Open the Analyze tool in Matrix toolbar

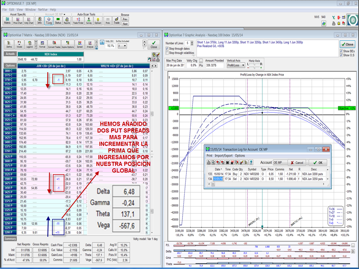[90, 44]
